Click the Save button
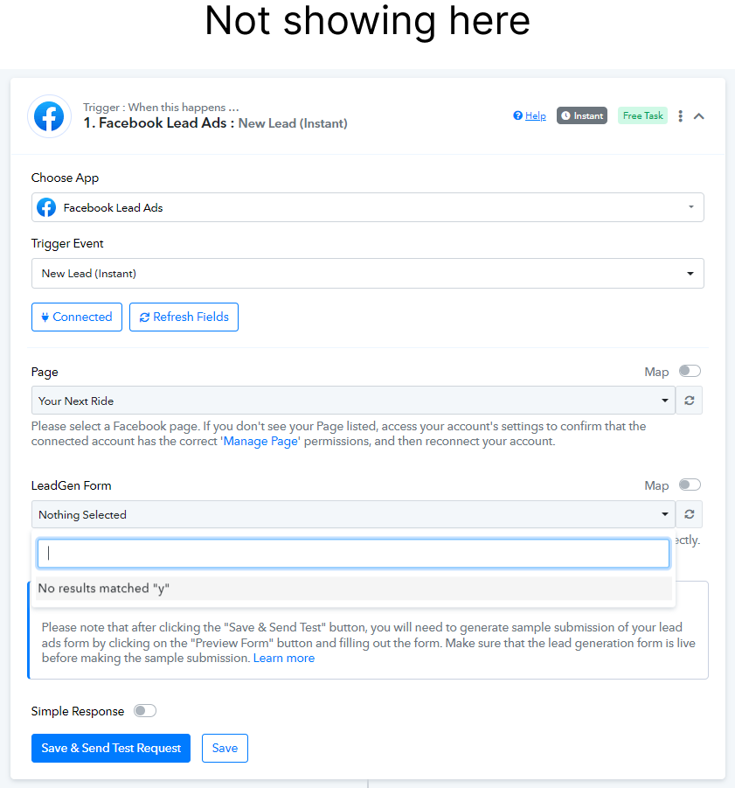 (x=225, y=748)
